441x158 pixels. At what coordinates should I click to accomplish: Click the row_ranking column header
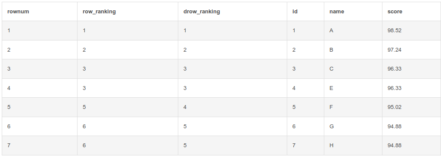(127, 12)
